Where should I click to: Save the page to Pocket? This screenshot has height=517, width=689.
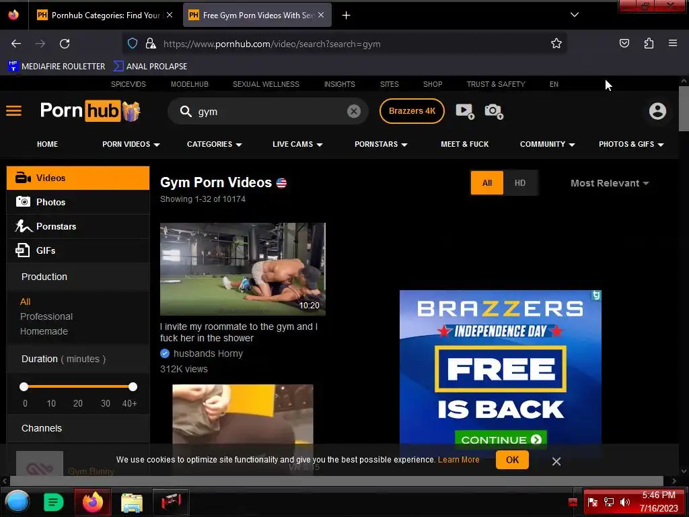tap(624, 43)
